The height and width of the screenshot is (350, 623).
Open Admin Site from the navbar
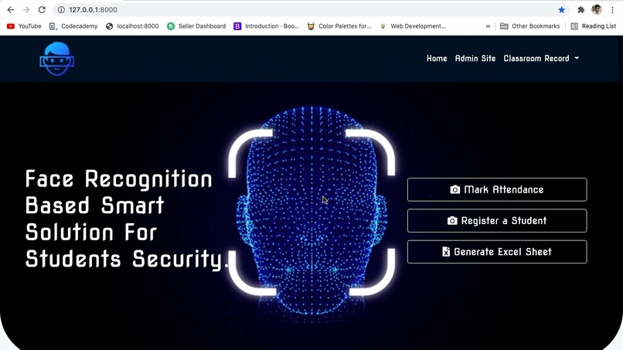[475, 59]
